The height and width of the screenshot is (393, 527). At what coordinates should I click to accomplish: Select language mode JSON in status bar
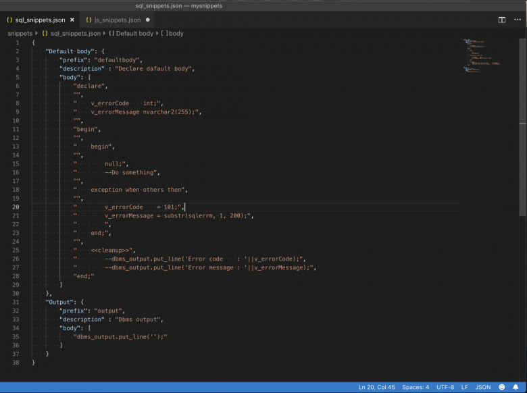pos(482,388)
